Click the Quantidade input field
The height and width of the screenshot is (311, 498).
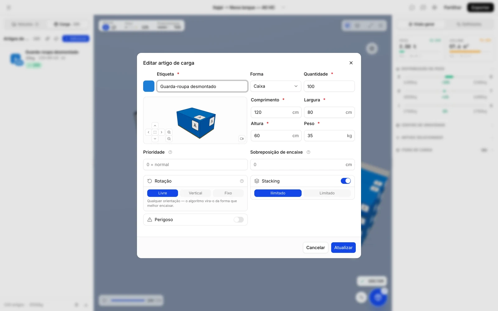329,86
